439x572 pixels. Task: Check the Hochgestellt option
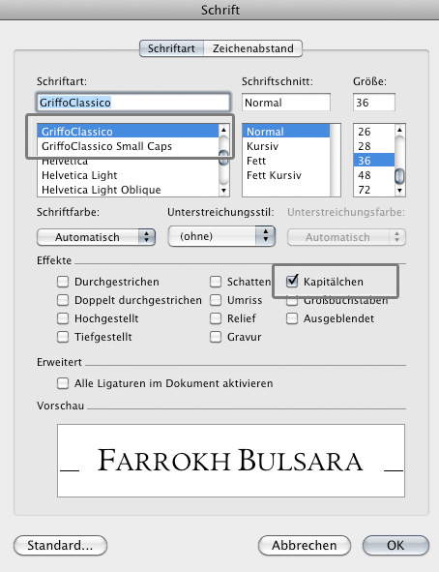(x=63, y=318)
